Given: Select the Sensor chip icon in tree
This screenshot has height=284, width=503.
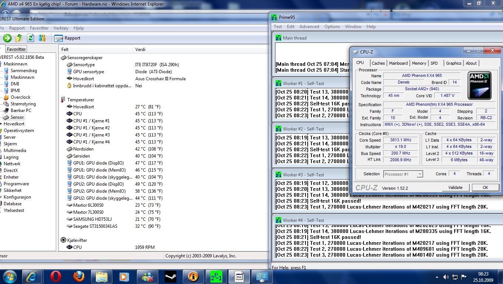Looking at the screenshot, I should click(x=6, y=117).
